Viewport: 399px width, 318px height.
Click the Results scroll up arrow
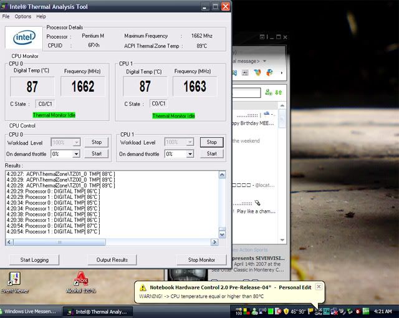point(222,175)
